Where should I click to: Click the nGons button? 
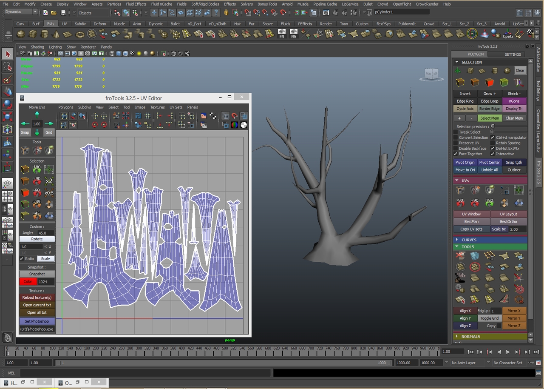point(514,101)
